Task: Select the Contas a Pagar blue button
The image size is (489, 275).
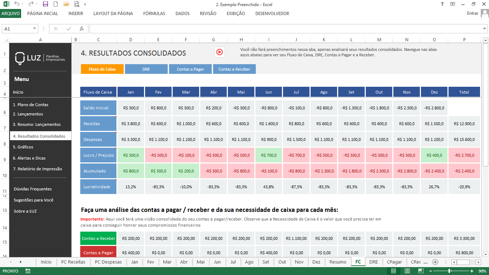Action: click(x=190, y=69)
